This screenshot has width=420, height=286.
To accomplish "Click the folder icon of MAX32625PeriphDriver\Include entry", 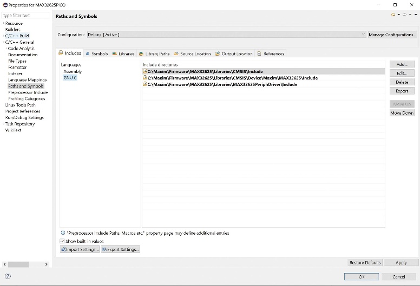I will [x=145, y=84].
